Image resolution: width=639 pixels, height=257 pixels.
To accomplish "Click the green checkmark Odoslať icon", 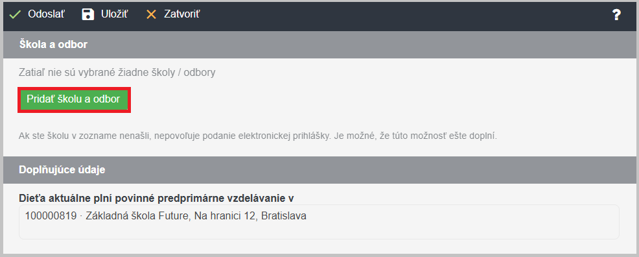I will coord(15,15).
